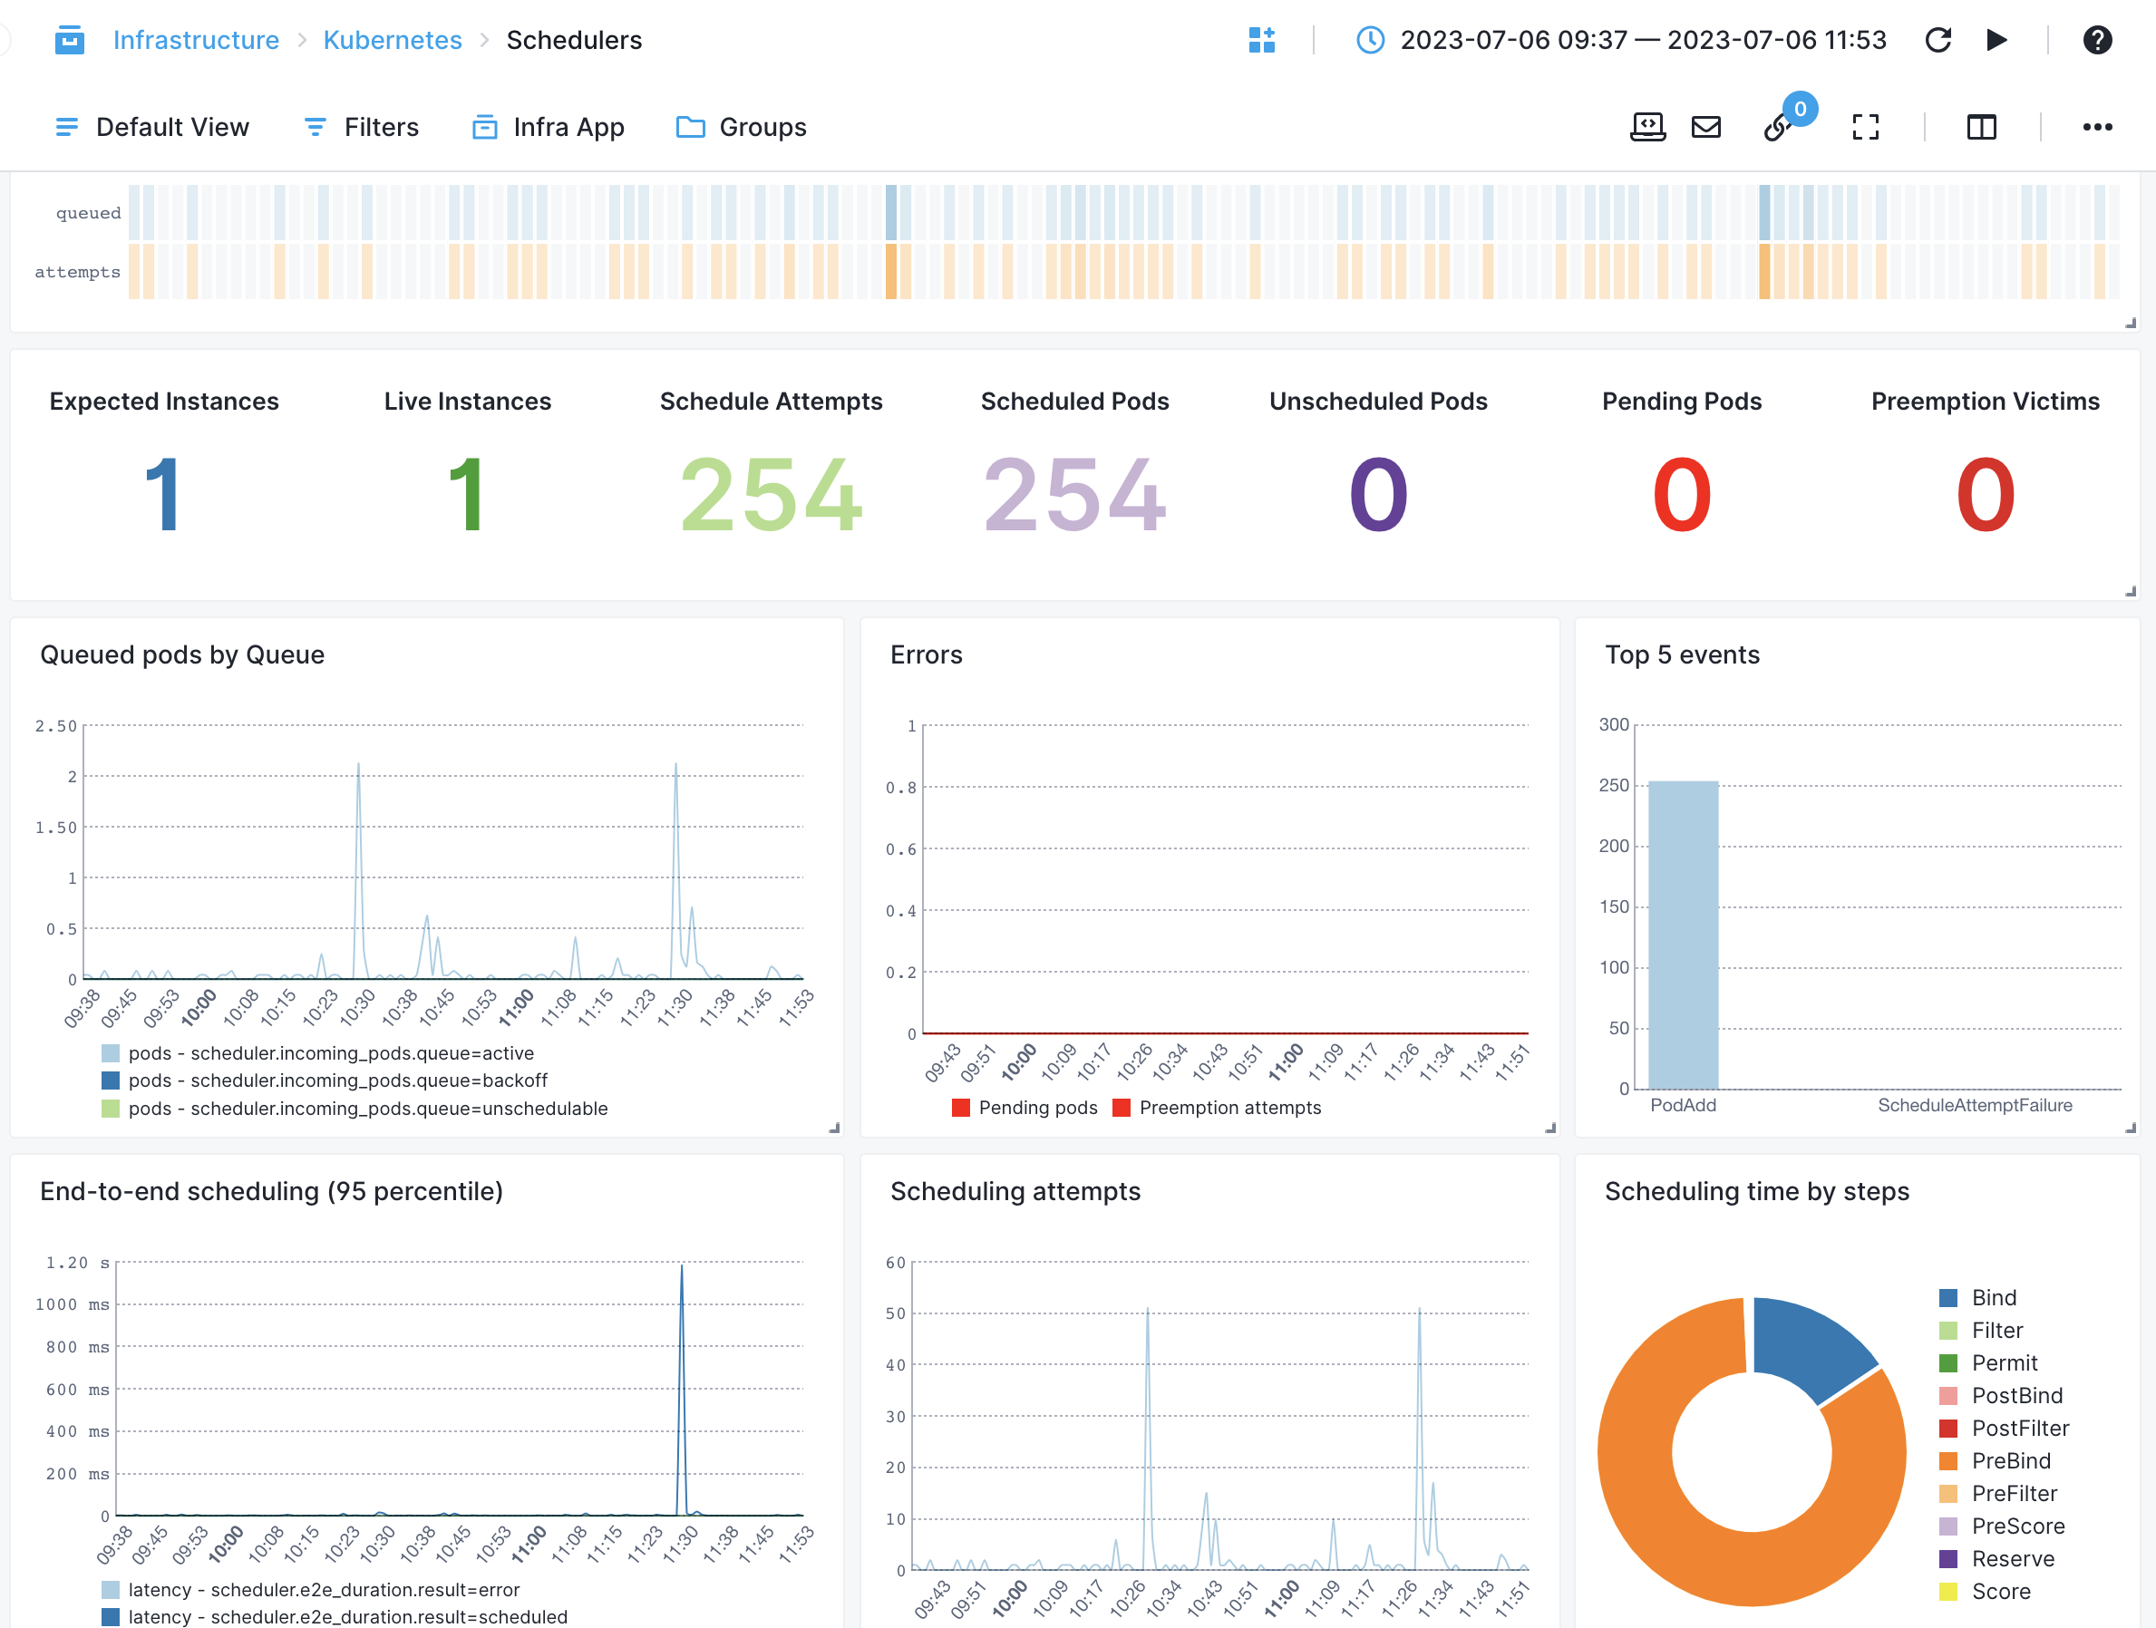This screenshot has height=1628, width=2156.
Task: Click the Scheduling attempts chart title
Action: point(1015,1191)
